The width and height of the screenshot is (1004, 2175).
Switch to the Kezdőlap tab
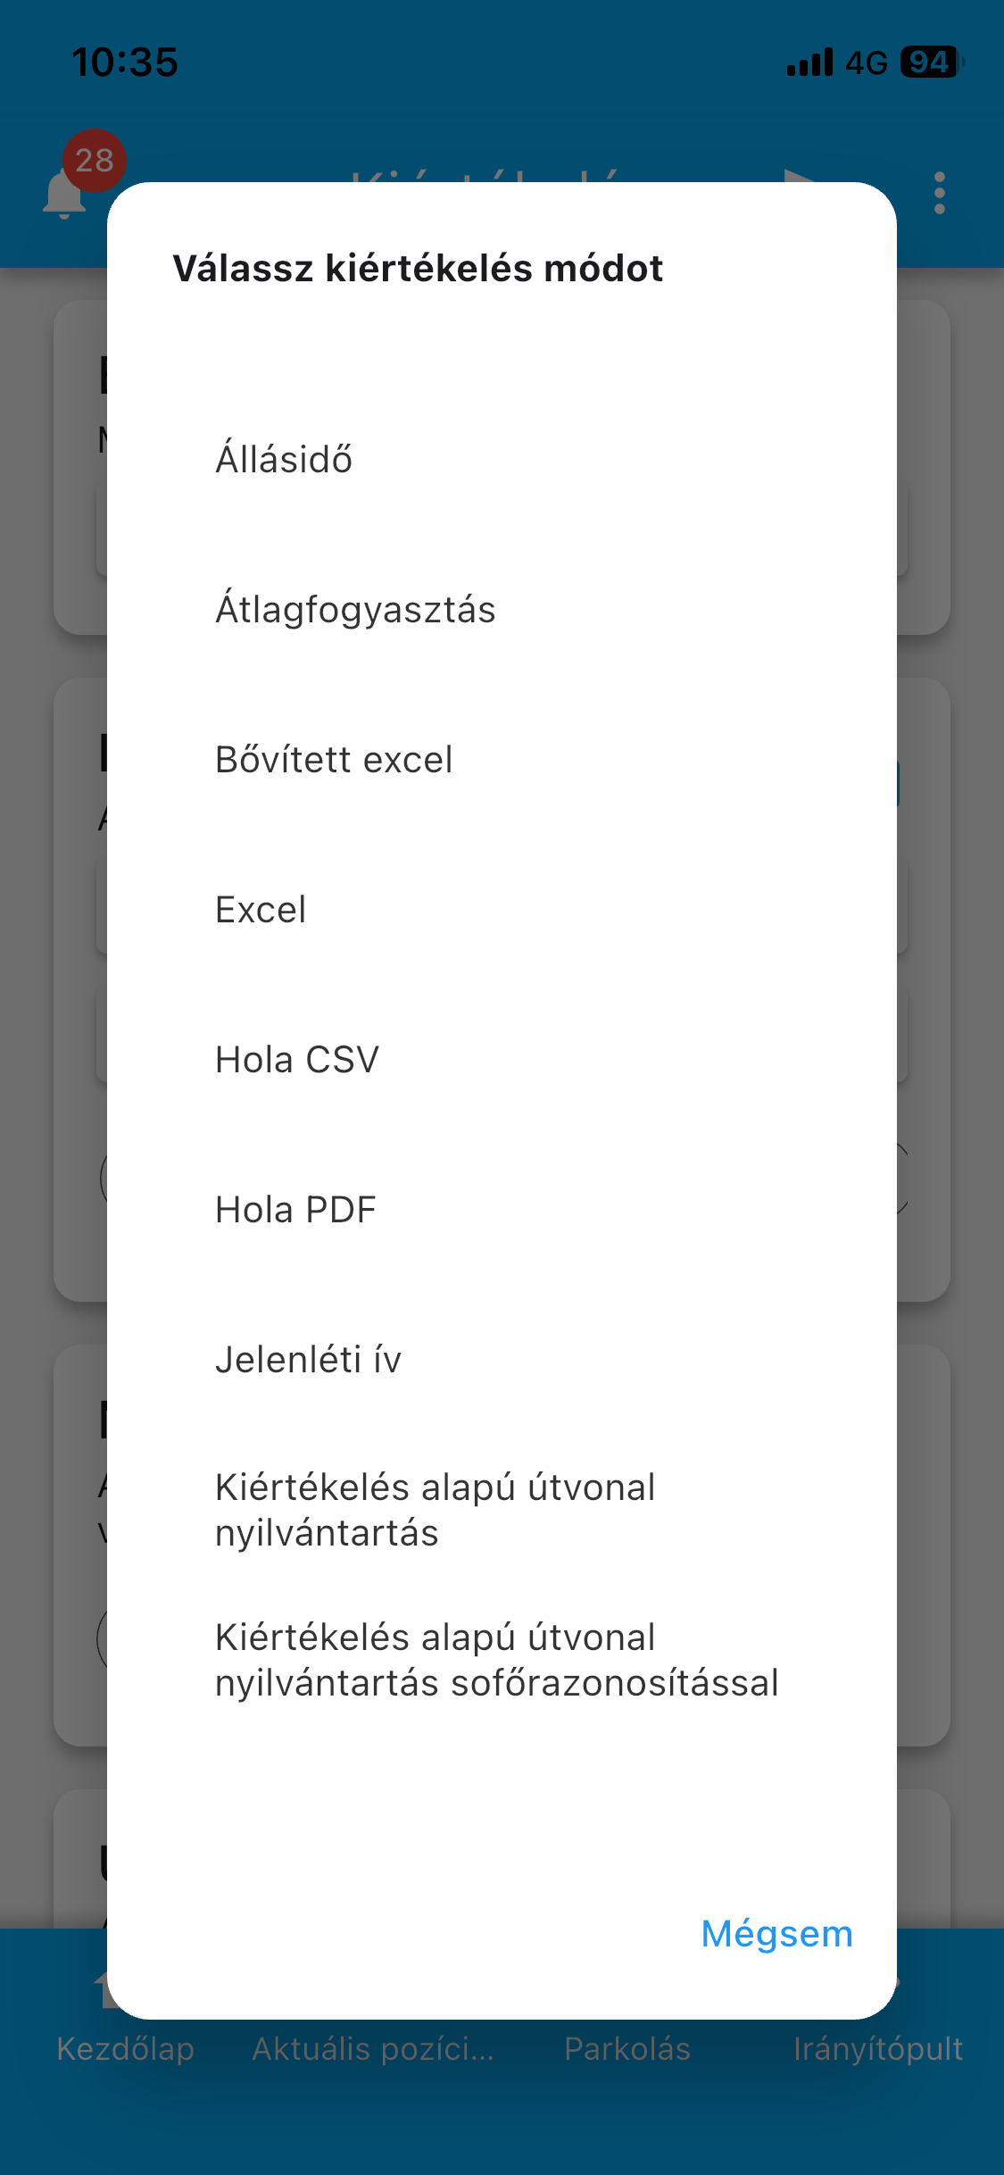pyautogui.click(x=125, y=2047)
